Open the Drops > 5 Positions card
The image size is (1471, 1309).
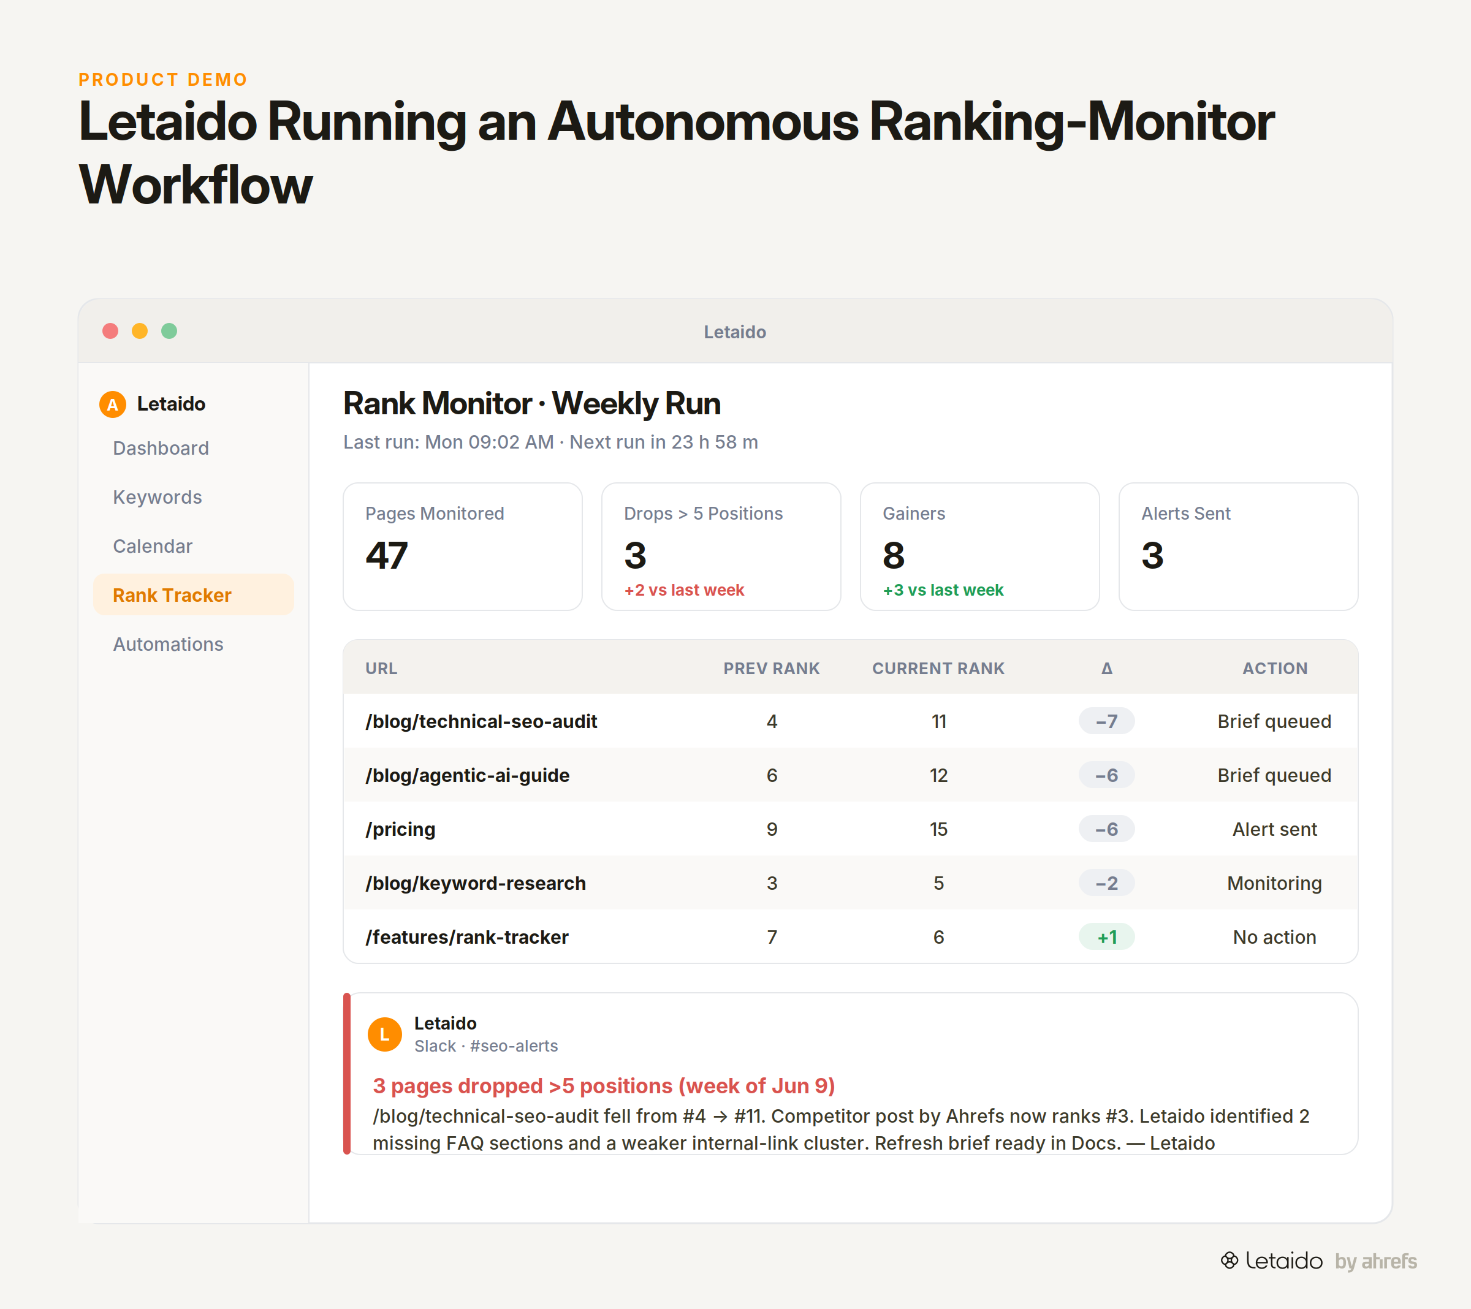point(721,547)
